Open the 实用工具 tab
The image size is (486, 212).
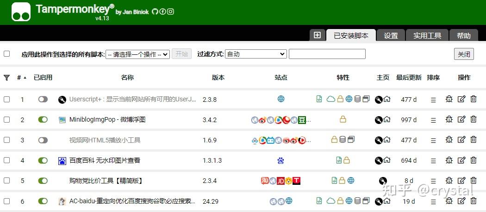(427, 35)
